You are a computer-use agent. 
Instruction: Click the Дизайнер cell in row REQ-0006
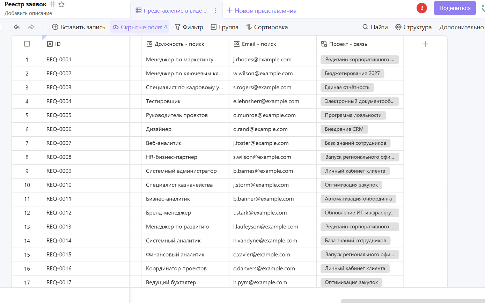pyautogui.click(x=185, y=129)
